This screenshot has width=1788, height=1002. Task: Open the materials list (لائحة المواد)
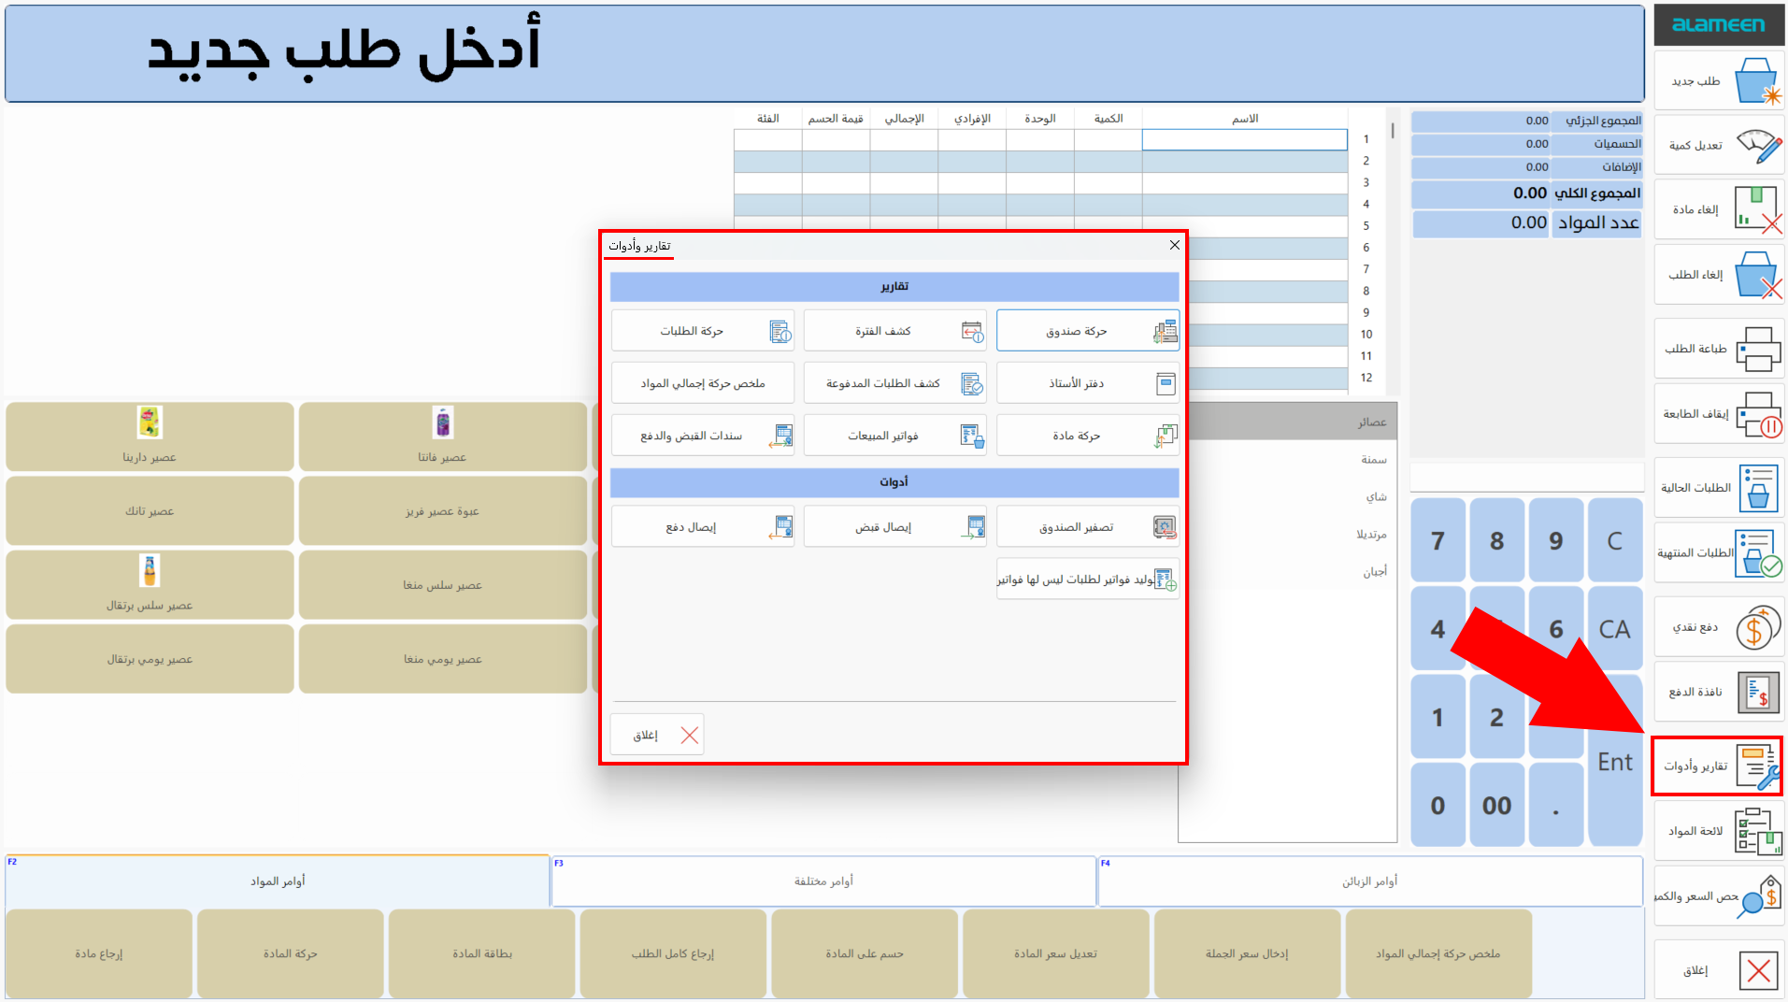point(1718,830)
